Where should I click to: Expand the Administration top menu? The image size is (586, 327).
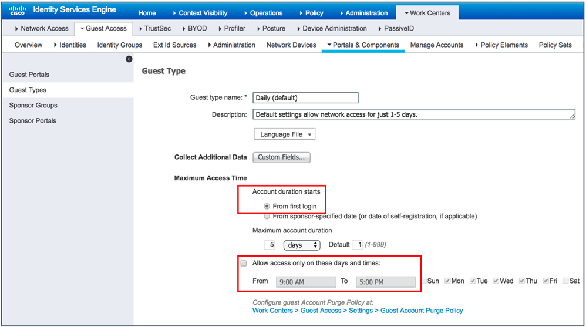point(364,13)
